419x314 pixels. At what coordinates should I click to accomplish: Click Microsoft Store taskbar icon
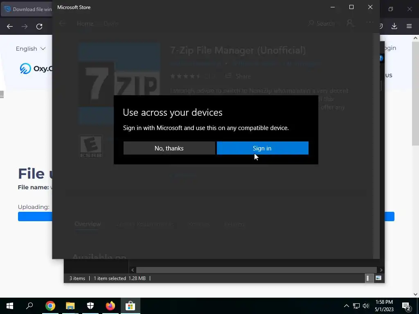(x=131, y=306)
